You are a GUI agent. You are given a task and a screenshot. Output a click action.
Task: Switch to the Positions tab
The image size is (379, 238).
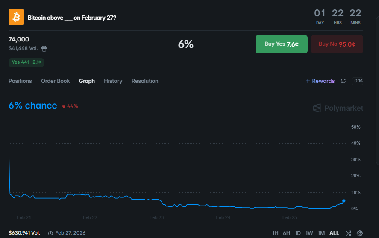click(x=20, y=81)
